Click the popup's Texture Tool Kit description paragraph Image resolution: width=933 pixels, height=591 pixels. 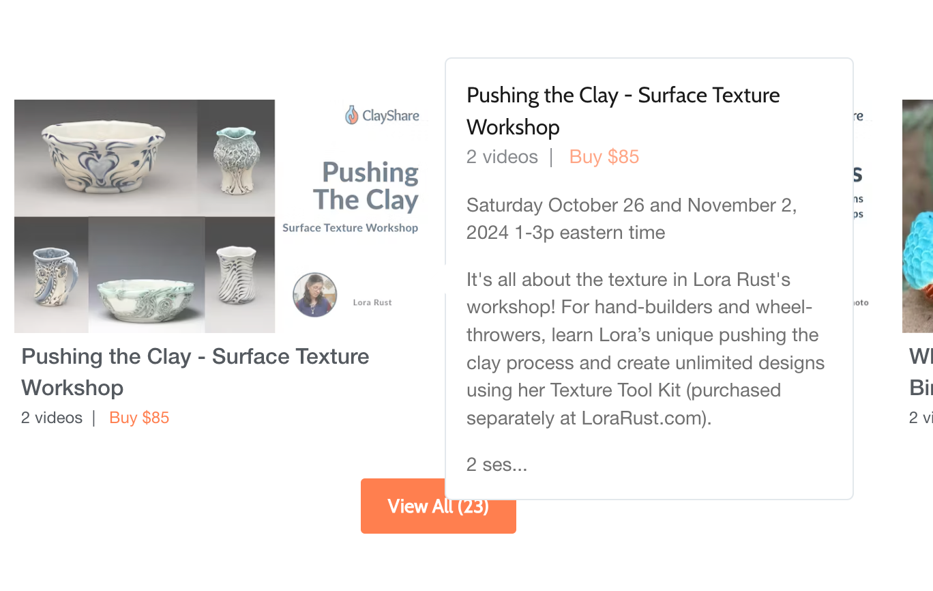click(645, 349)
